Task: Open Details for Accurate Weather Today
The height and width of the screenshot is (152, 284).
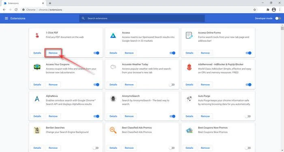Action: tap(113, 84)
